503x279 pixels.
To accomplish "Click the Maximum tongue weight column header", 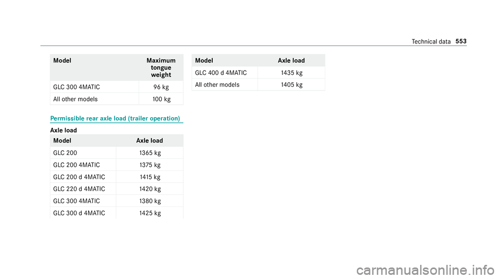I will point(161,68).
